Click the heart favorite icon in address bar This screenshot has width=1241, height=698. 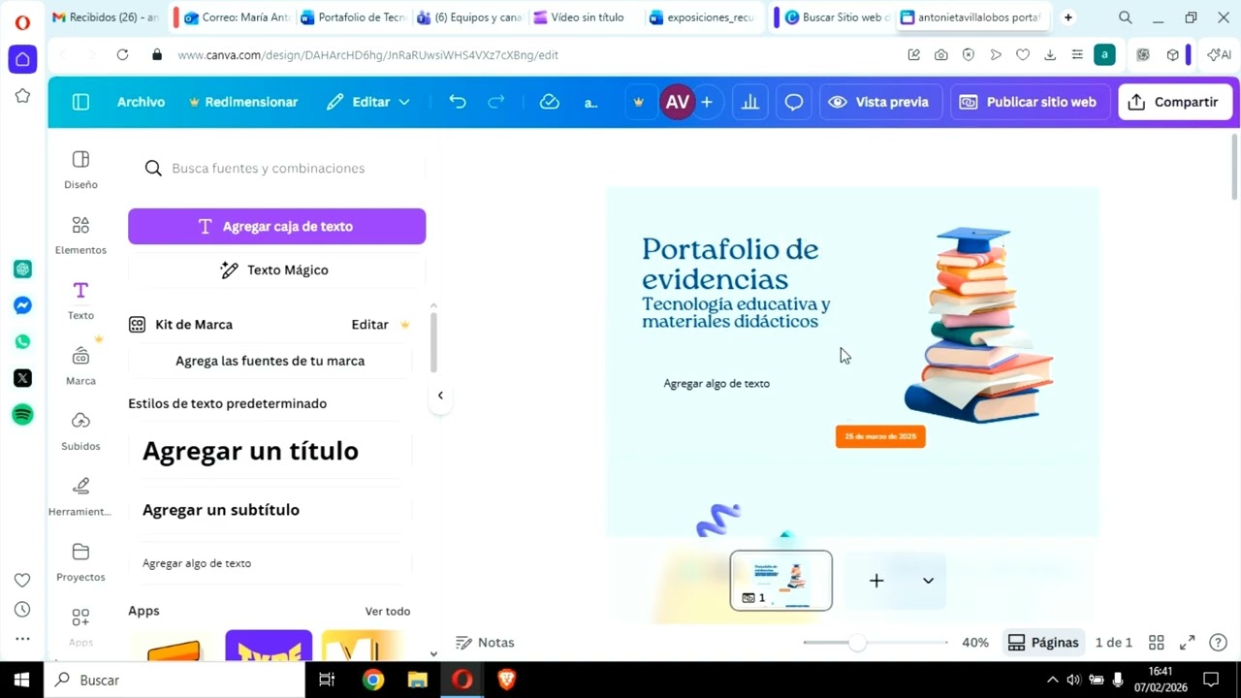pos(1023,55)
